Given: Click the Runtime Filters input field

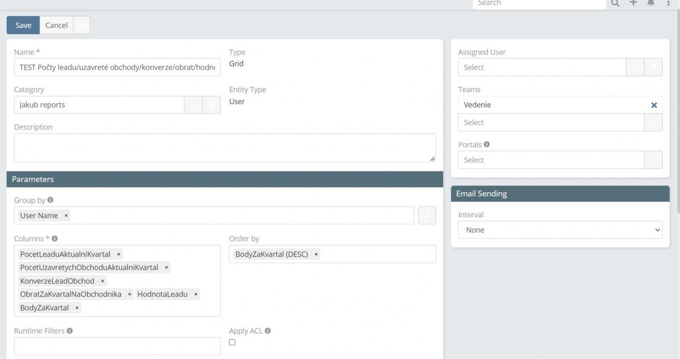Looking at the screenshot, I should pos(117,346).
